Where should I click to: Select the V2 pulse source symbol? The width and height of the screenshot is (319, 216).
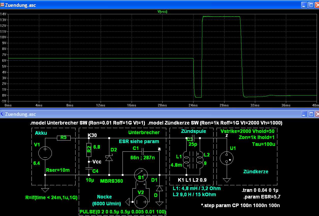pyautogui.click(x=141, y=202)
